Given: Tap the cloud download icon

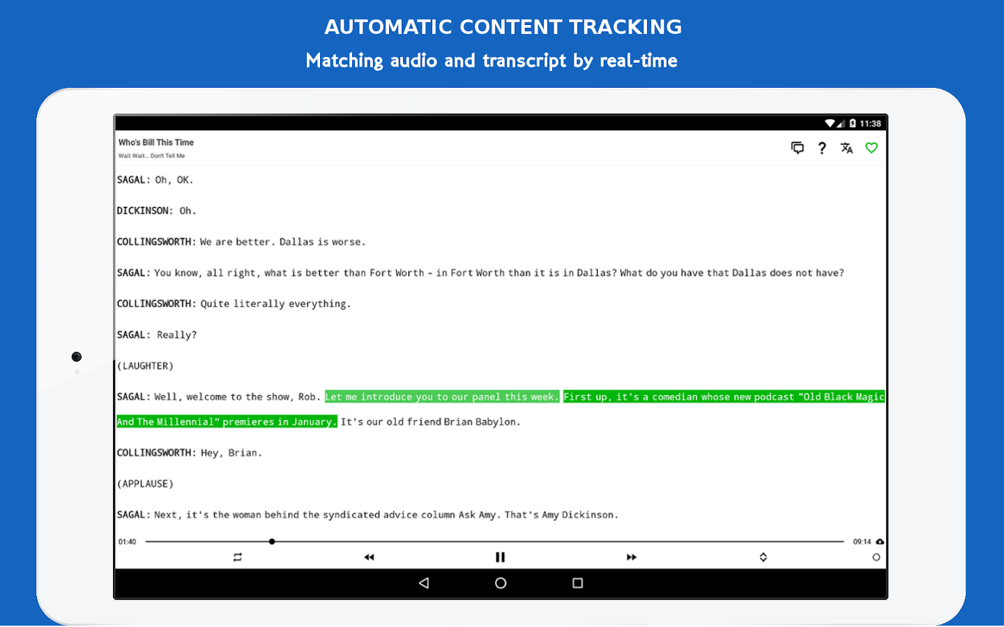Looking at the screenshot, I should [880, 541].
